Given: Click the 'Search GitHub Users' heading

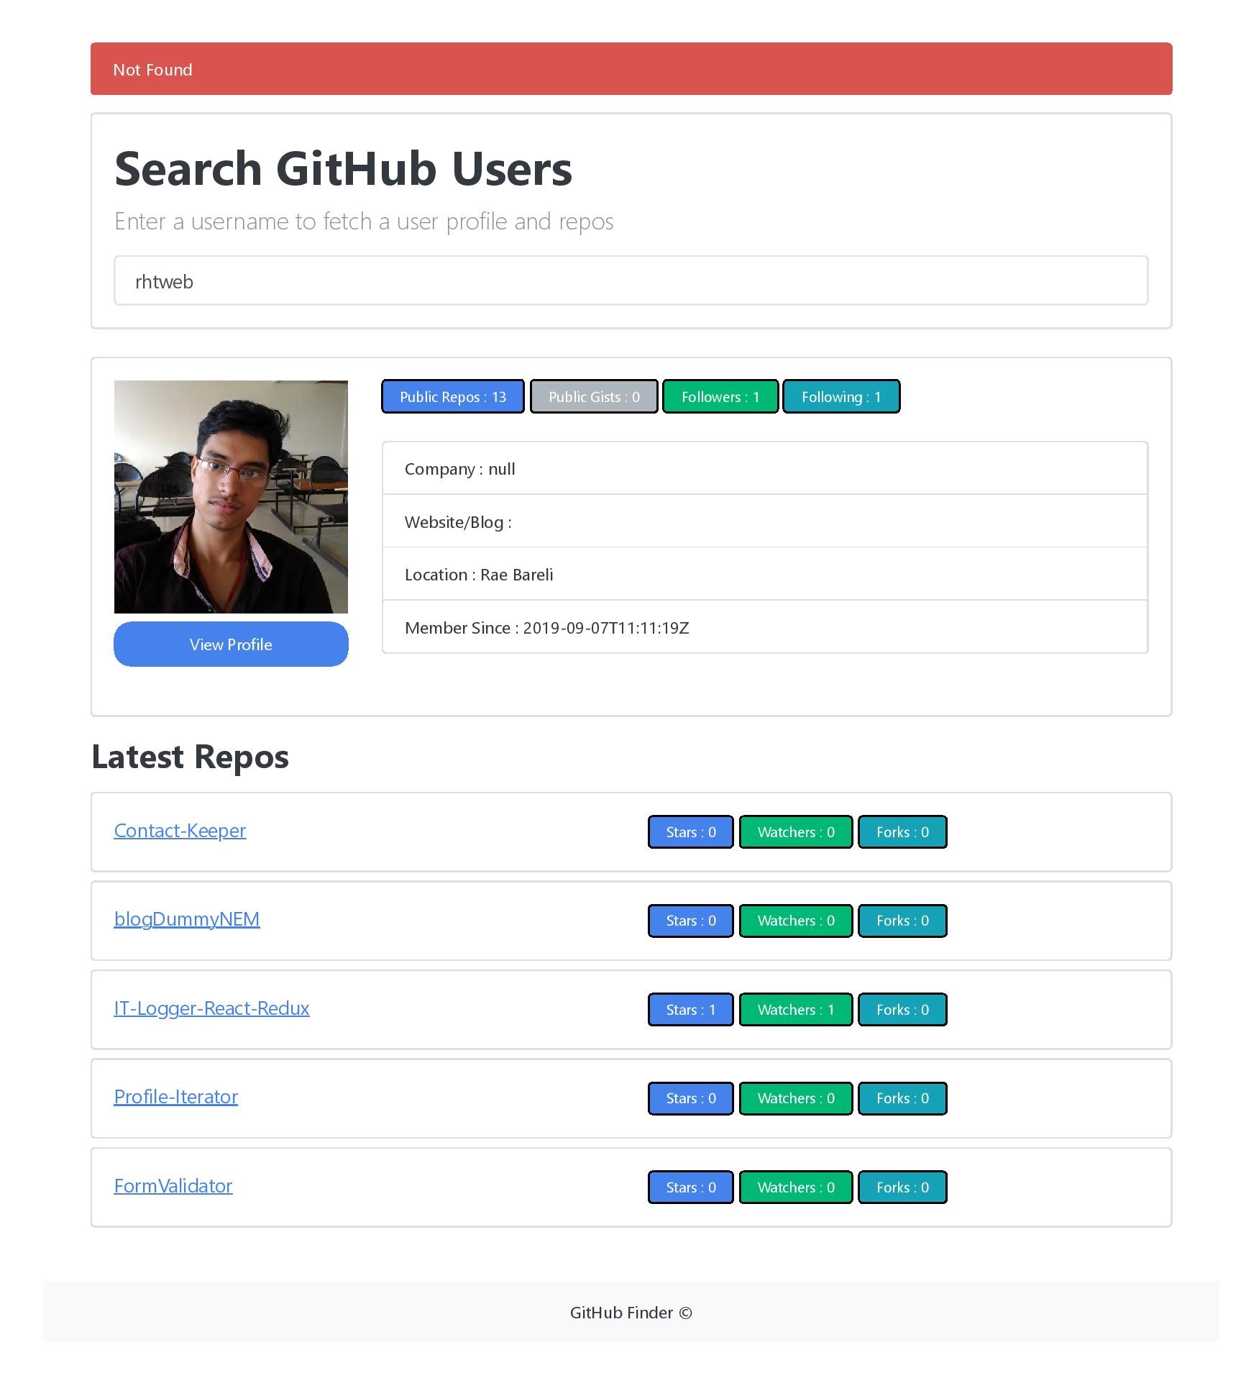Looking at the screenshot, I should 343,169.
